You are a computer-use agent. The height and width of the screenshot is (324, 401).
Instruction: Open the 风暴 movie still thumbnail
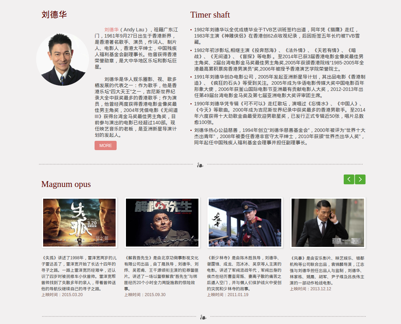(x=328, y=222)
